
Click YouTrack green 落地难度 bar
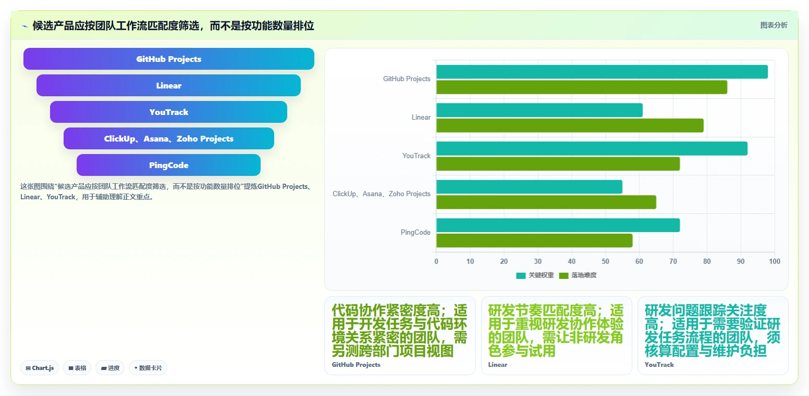click(x=558, y=164)
